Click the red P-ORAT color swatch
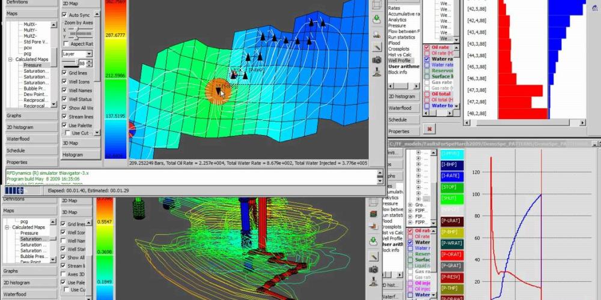 coord(450,254)
